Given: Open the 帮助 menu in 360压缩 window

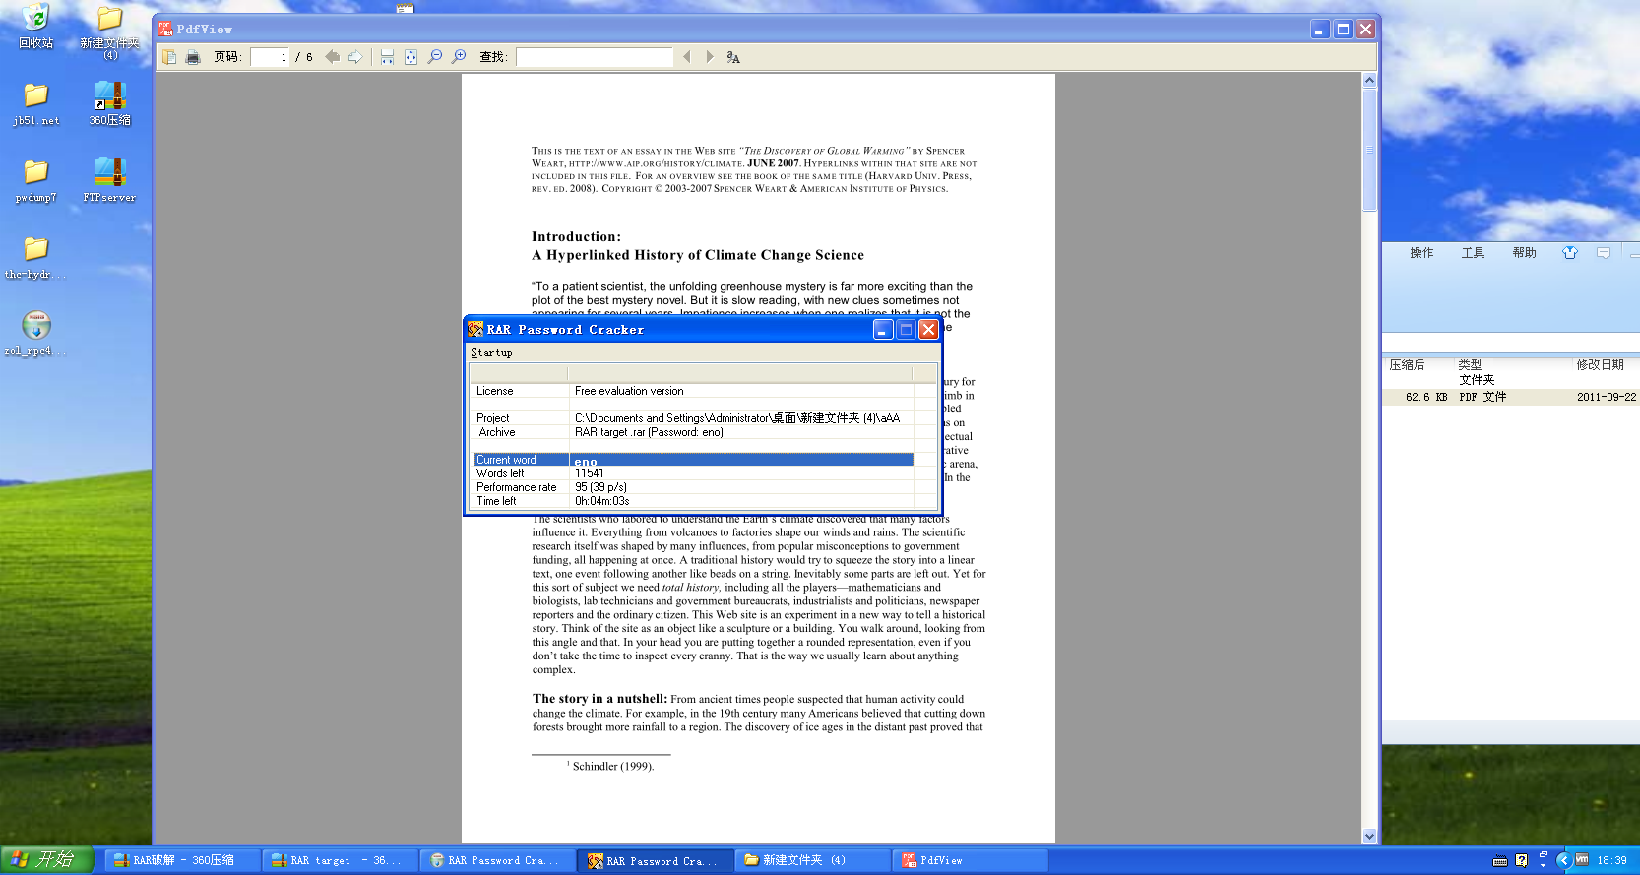Looking at the screenshot, I should 1524,253.
